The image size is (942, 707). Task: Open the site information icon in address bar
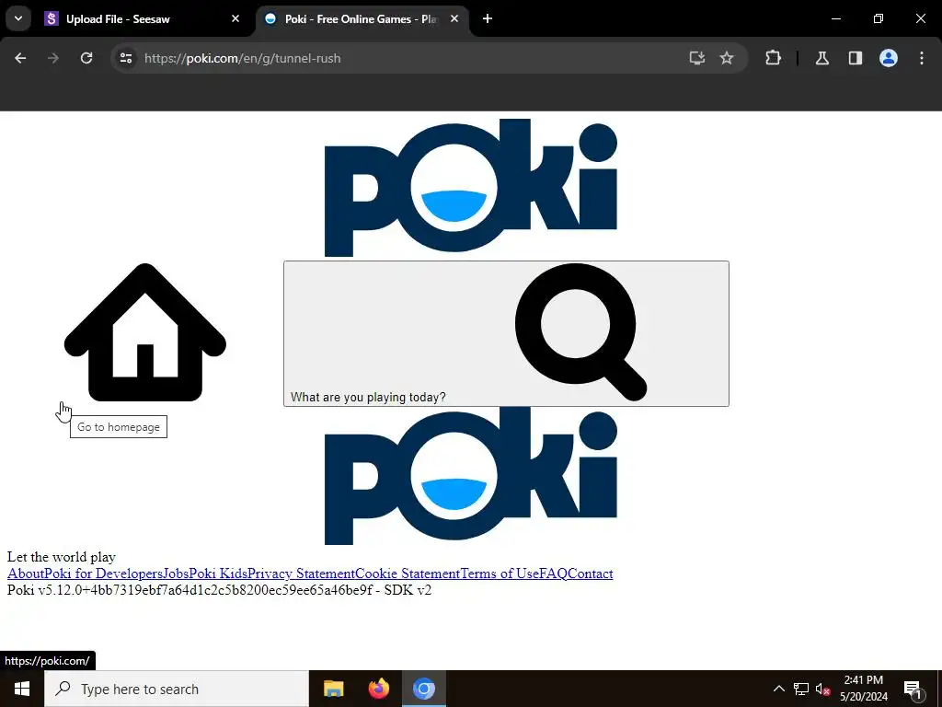[x=125, y=58]
